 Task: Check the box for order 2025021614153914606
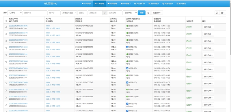[6, 27]
